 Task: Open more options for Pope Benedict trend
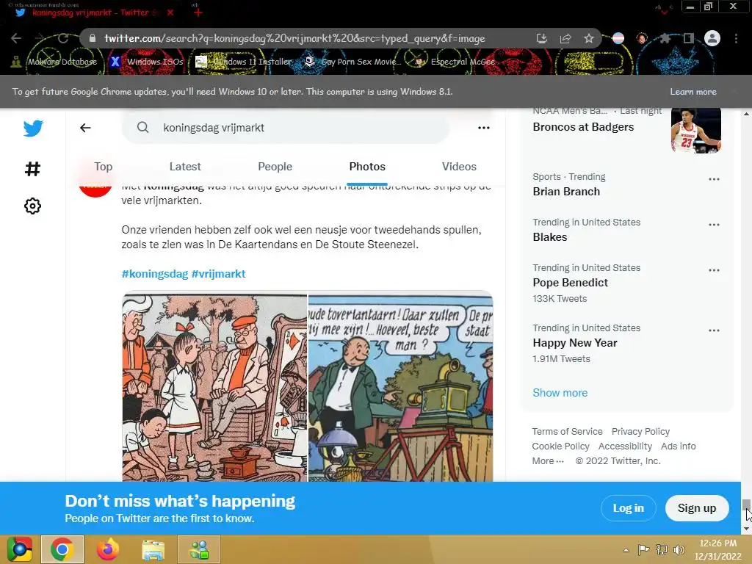[714, 270]
